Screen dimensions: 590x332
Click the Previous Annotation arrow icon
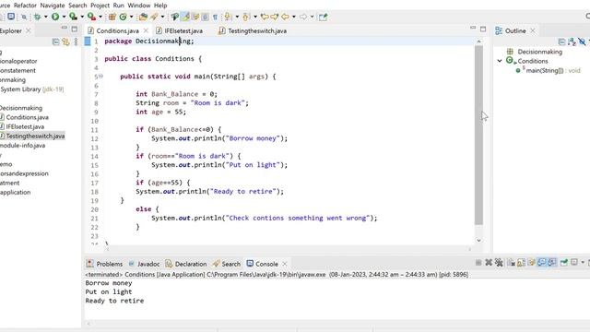(246, 17)
